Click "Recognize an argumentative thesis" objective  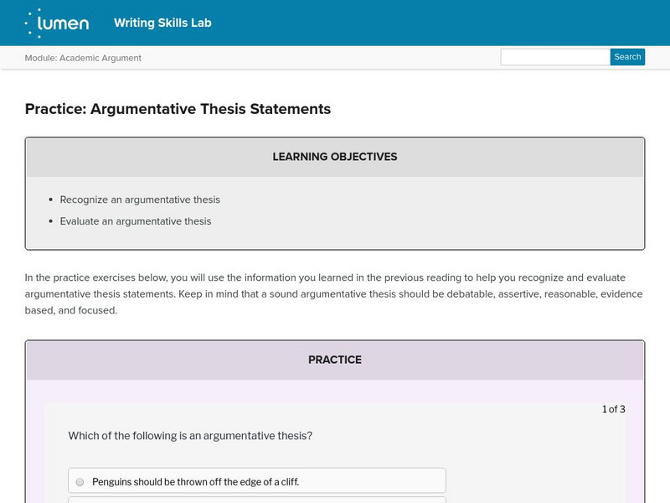pos(140,200)
